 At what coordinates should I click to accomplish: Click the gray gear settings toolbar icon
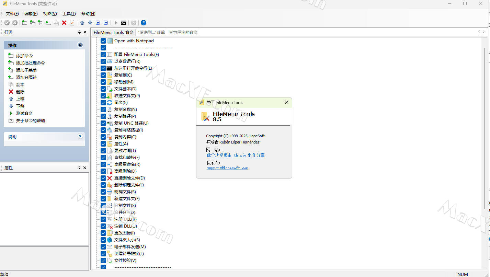pyautogui.click(x=134, y=23)
